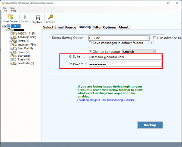182x147 pixels.
Task: Collapse the redacted account tree node
Action: pos(6,30)
